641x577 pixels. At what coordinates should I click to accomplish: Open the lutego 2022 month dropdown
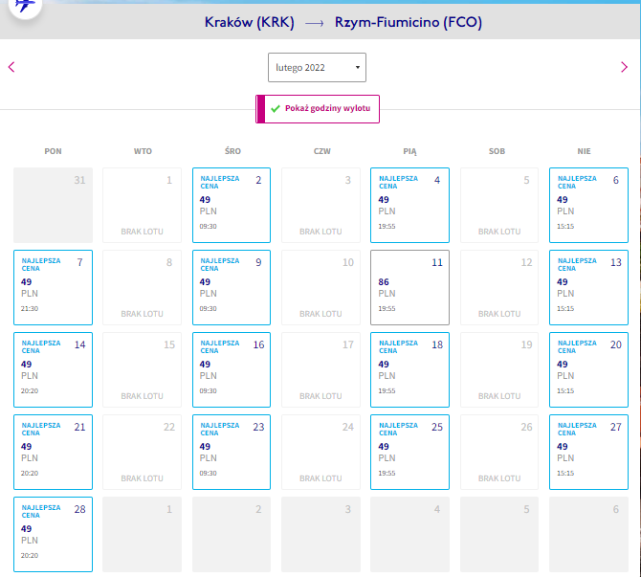click(317, 68)
